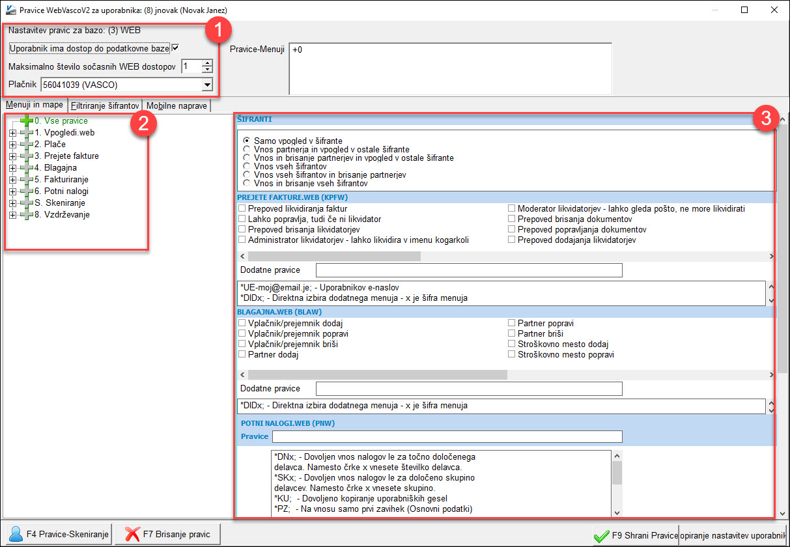
Task: Enable 'Prepoved brisanja dokumentov' checkbox
Action: pyautogui.click(x=512, y=219)
